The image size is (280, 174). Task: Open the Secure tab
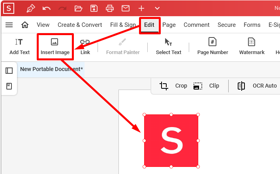(226, 25)
